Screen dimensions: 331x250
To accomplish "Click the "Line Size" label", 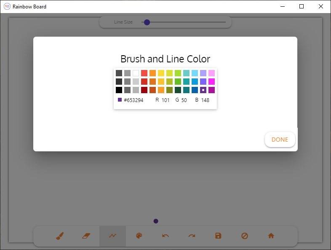I will (x=123, y=22).
